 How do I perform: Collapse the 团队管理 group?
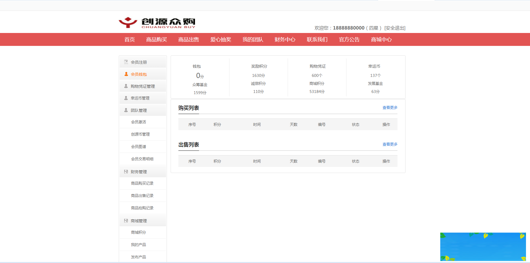click(139, 110)
